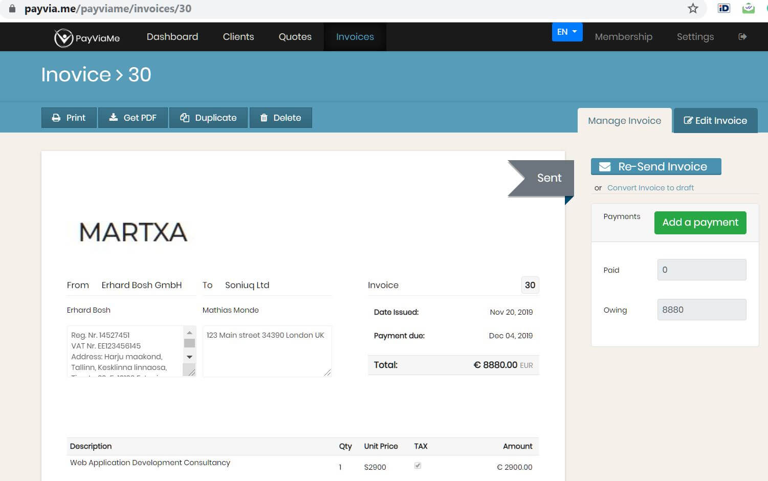Open the Invoices page
This screenshot has height=481, width=768.
click(355, 37)
